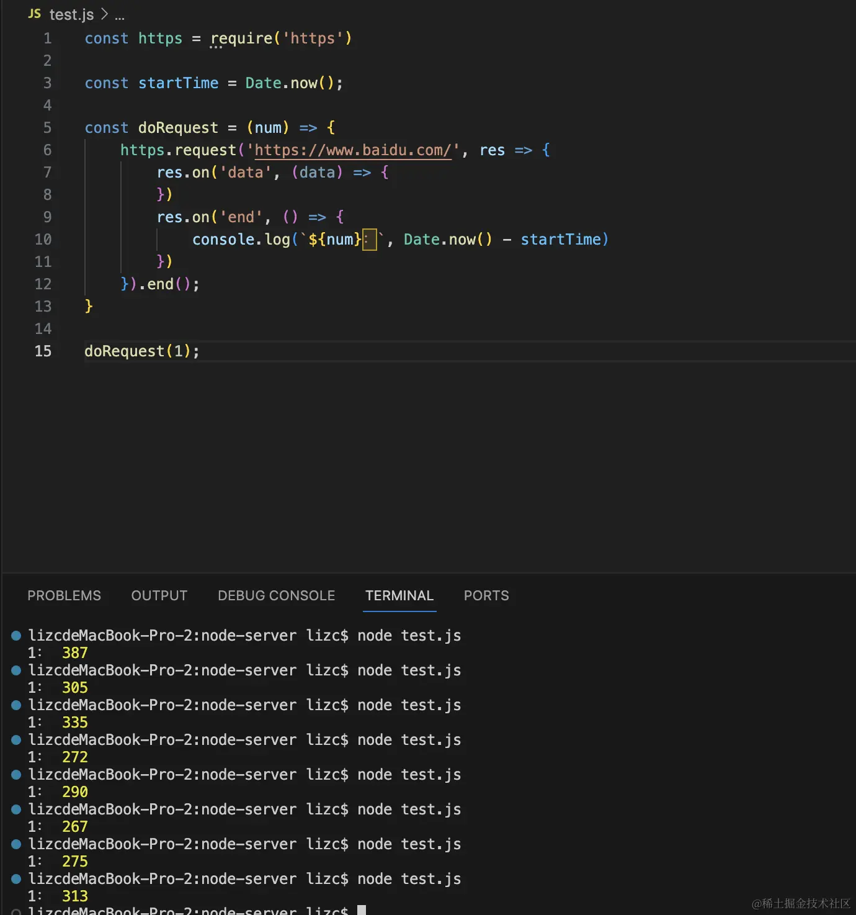Click res.on('data' on line 7
Viewport: 856px width, 915px height.
pyautogui.click(x=214, y=173)
